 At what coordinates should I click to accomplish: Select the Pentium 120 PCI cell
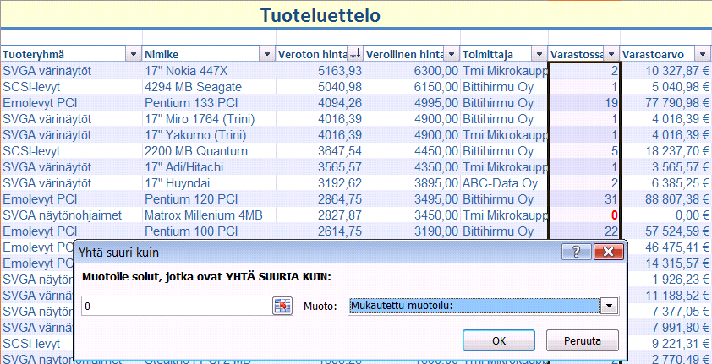209,199
